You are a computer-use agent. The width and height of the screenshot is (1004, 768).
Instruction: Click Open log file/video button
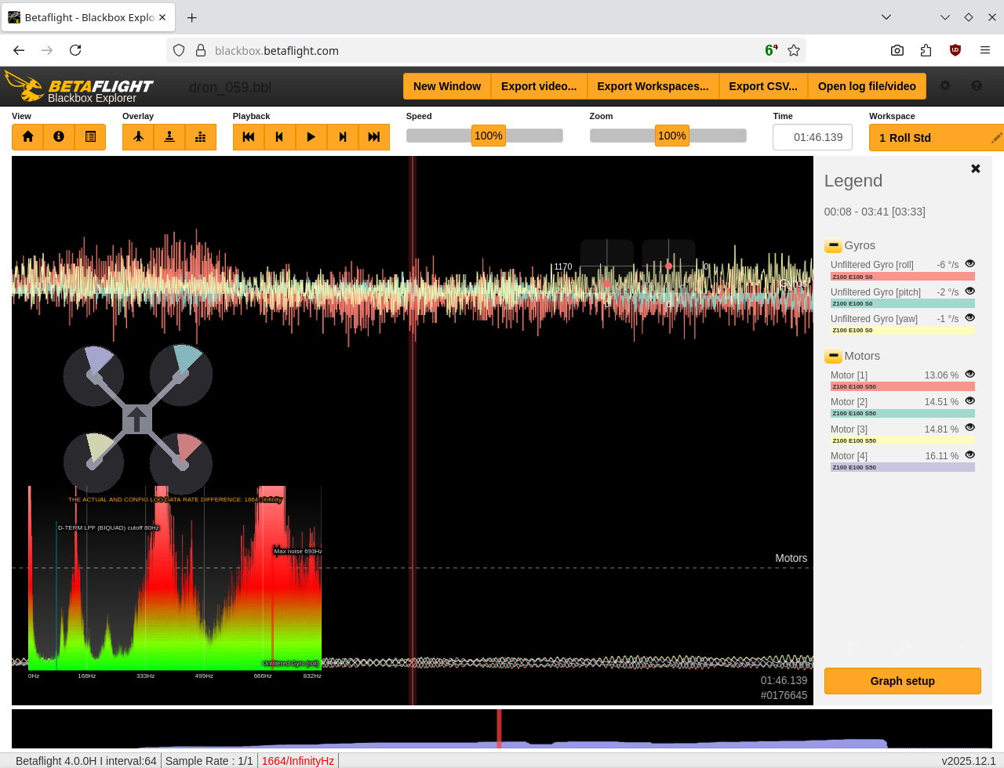click(x=867, y=86)
